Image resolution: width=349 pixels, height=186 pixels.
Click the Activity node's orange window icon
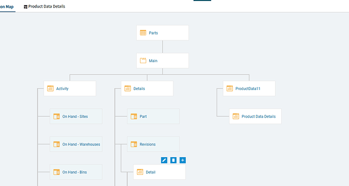(50, 88)
